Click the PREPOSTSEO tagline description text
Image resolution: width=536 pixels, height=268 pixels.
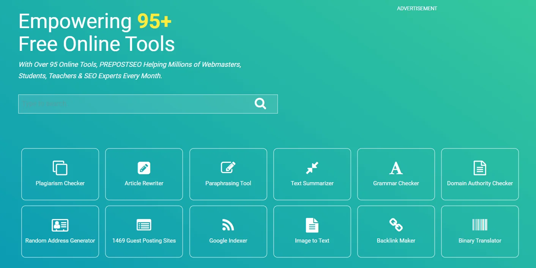point(130,70)
